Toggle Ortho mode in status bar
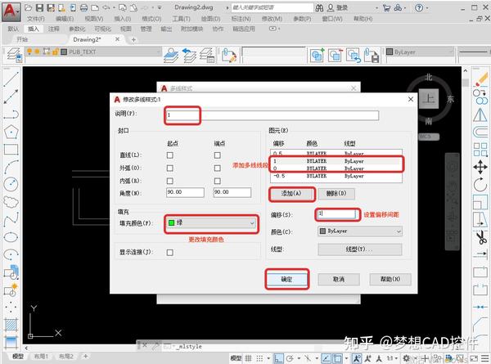 pos(278,358)
